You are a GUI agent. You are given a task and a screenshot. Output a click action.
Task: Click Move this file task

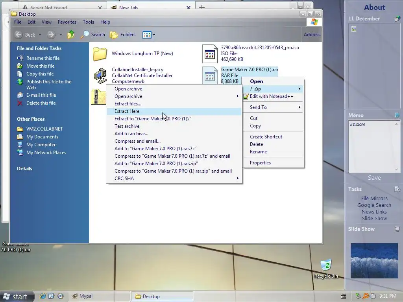click(x=41, y=66)
